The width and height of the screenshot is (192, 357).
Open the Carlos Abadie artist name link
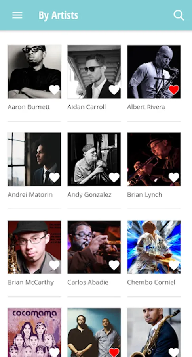click(88, 282)
